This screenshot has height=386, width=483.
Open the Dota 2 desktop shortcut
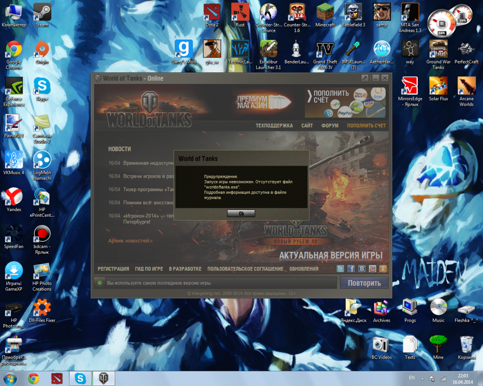(212, 15)
